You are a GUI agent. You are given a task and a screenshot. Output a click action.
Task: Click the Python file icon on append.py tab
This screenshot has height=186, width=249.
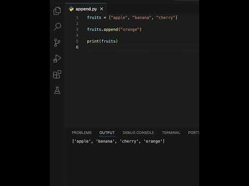pos(71,9)
